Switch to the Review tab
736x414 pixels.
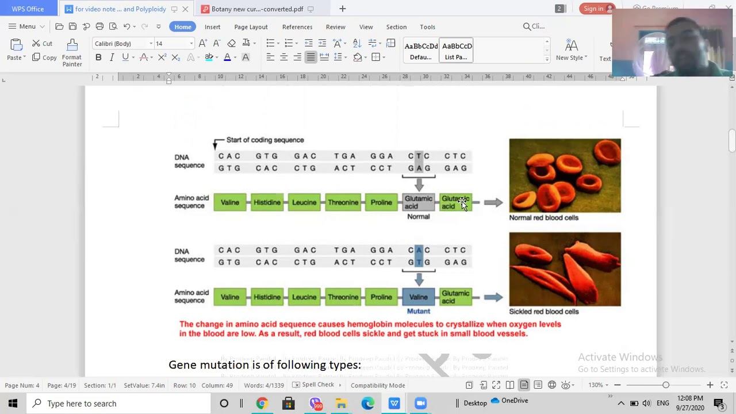click(335, 26)
